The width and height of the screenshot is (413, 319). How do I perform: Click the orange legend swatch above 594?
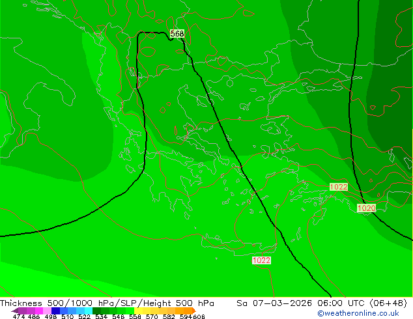(x=188, y=311)
